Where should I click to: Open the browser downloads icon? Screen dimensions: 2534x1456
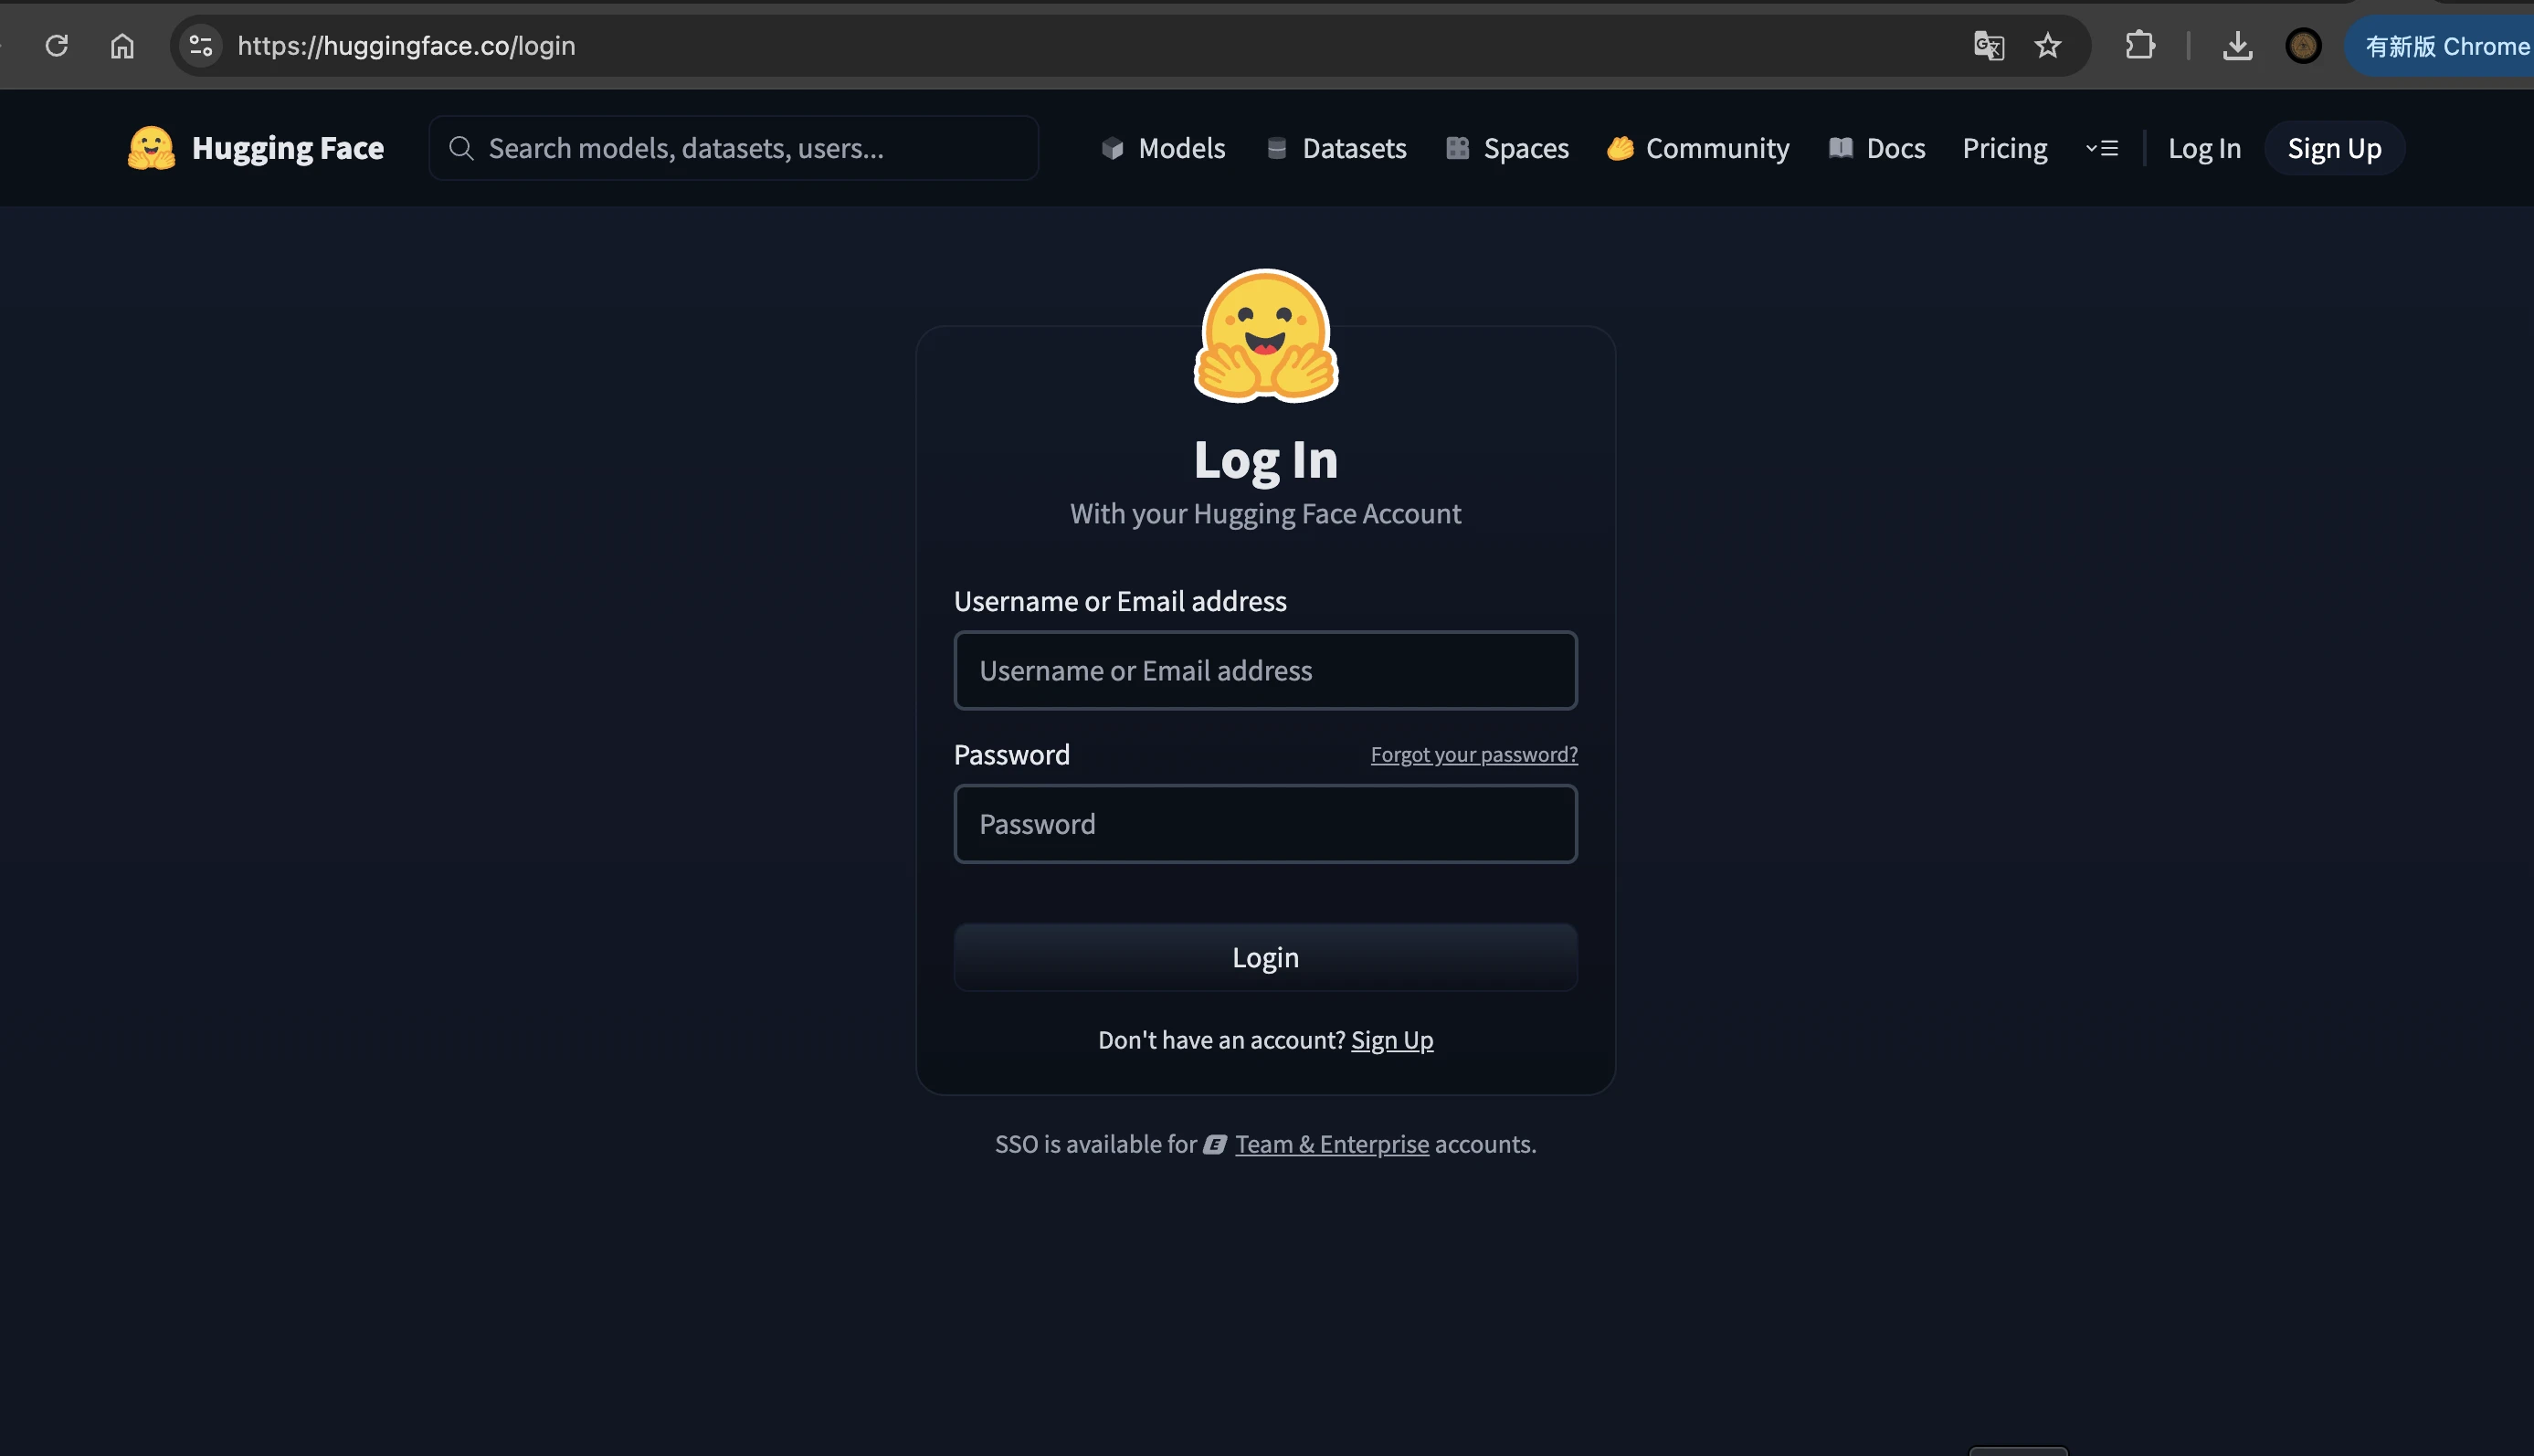pos(2237,46)
